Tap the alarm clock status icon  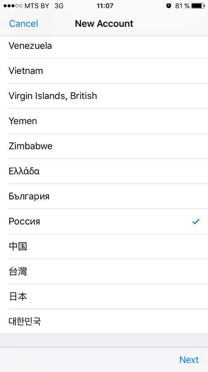(169, 6)
